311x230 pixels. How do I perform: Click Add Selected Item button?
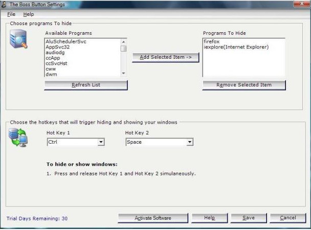165,57
